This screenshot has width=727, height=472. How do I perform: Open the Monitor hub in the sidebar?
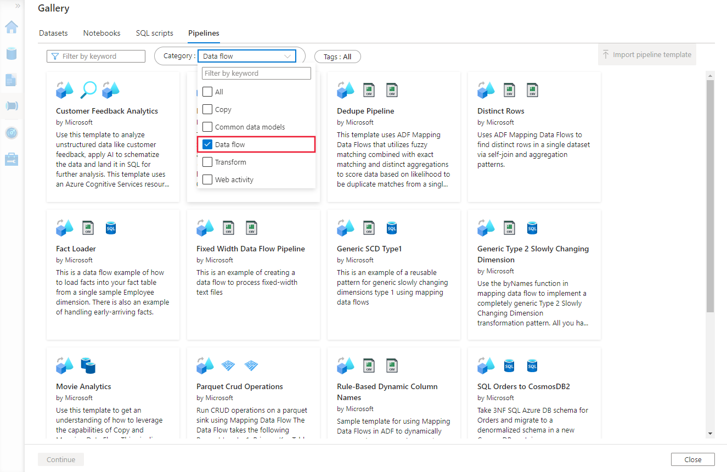[12, 132]
